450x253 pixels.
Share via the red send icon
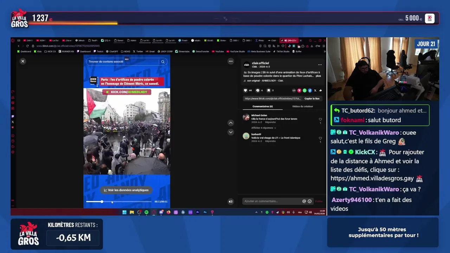[299, 90]
